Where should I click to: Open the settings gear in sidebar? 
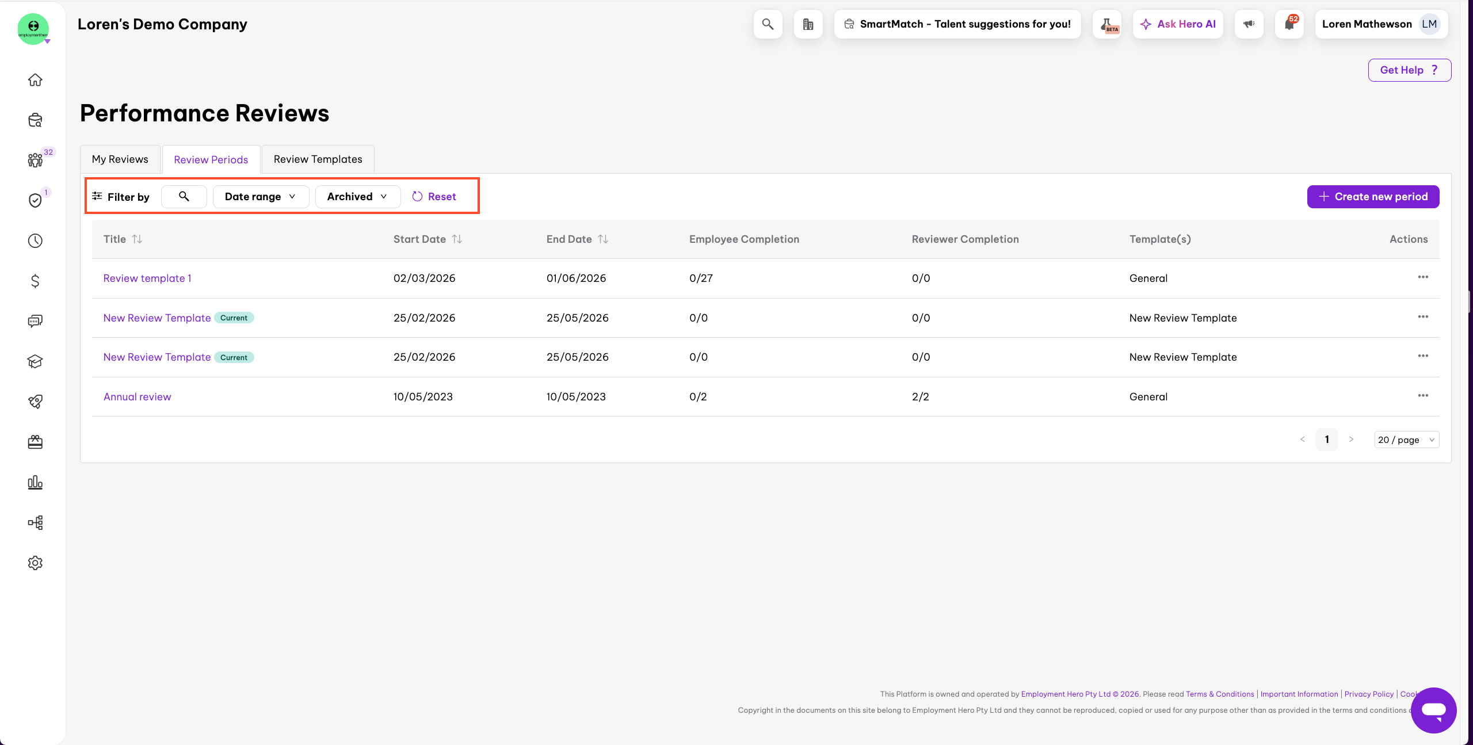[x=35, y=563]
